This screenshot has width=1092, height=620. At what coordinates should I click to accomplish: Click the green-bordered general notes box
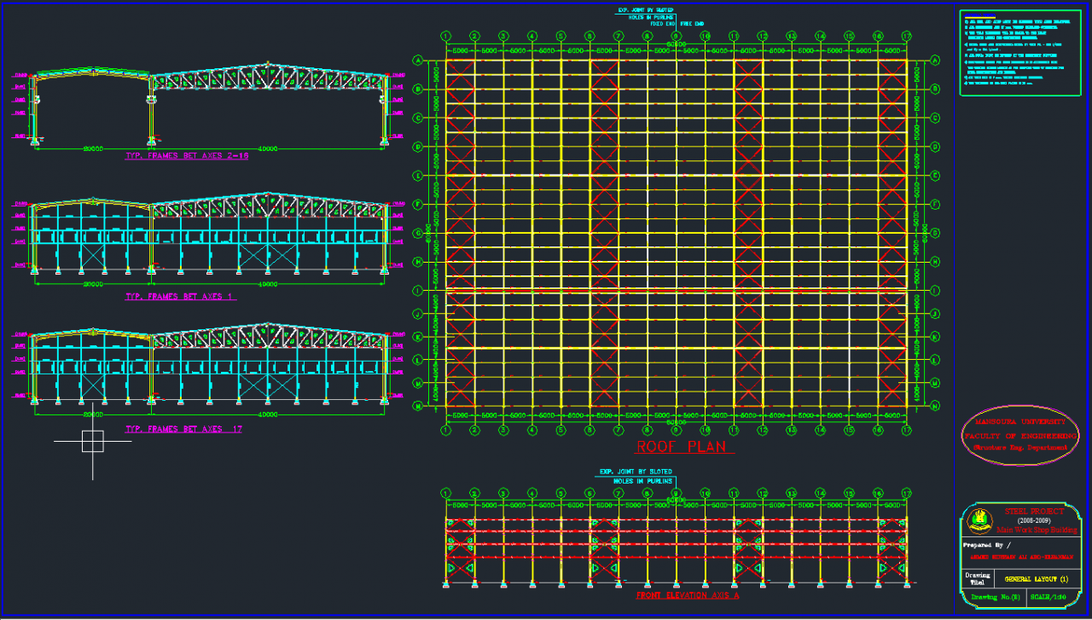pyautogui.click(x=1019, y=53)
